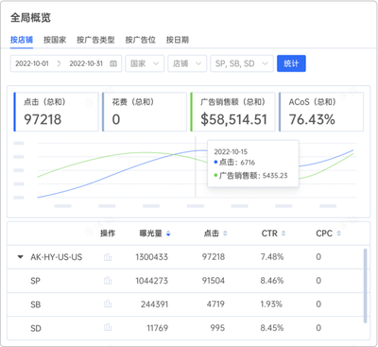
Task: Click tooltip entry 广告销售额: 5435.23
Action: (x=250, y=176)
